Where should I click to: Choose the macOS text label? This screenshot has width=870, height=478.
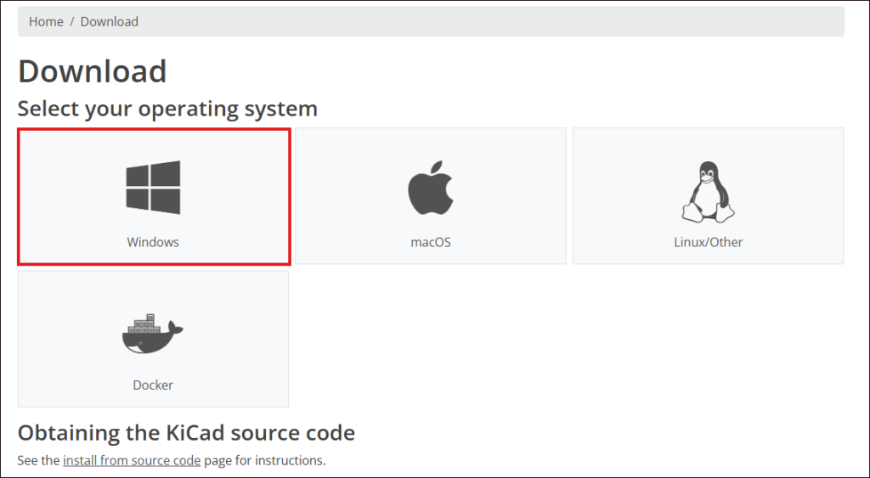pyautogui.click(x=430, y=242)
